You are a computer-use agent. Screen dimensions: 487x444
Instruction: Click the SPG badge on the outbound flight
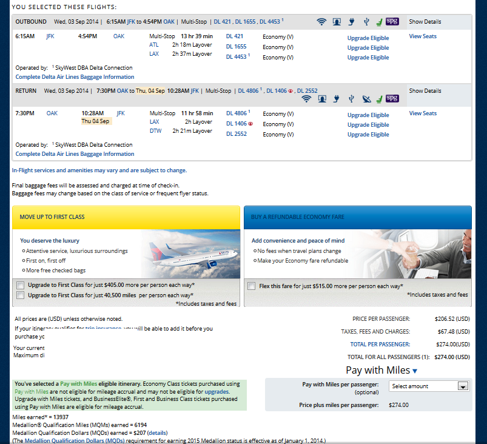(x=392, y=21)
